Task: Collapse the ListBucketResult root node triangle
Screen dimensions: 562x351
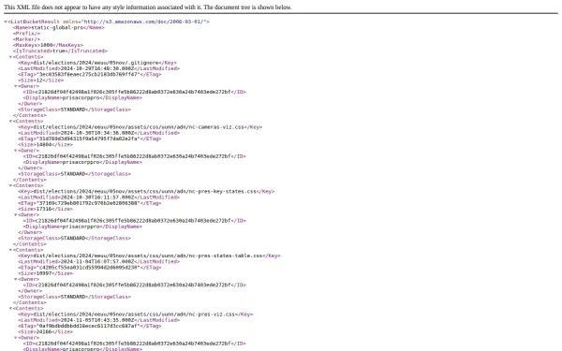Action: click(6, 22)
